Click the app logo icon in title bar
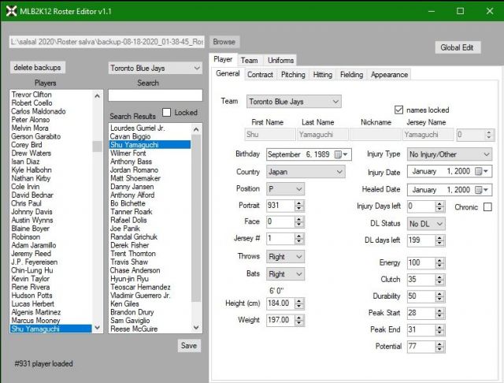The image size is (504, 383). pyautogui.click(x=11, y=11)
